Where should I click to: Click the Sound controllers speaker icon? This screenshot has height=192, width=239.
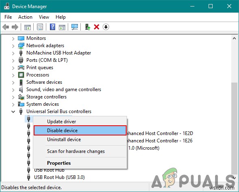[21, 89]
